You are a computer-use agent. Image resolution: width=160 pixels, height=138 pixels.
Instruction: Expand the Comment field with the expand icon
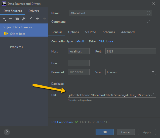pyautogui.click(x=149, y=22)
